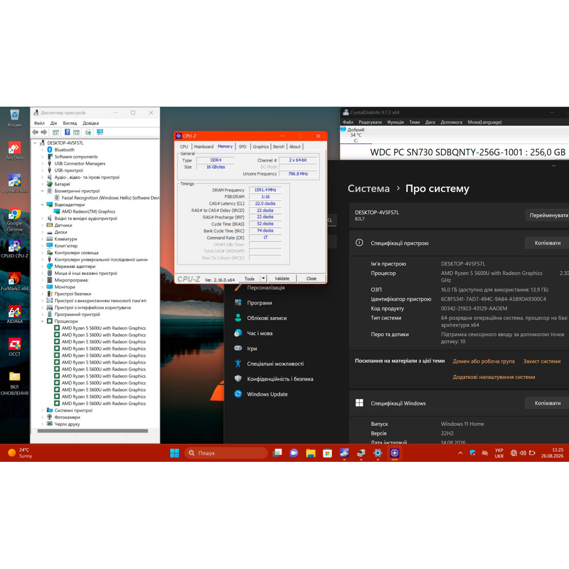
Task: Select AMD Radeon(TM) Graphics device
Action: point(89,212)
